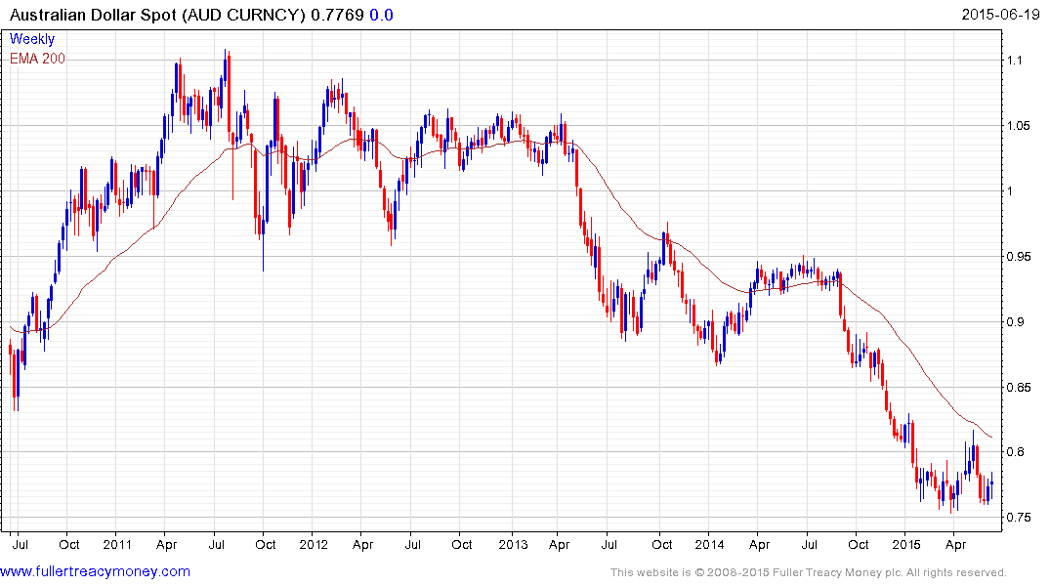Click the date '2015-06-19' in the header
1050x586 pixels.
[x=1000, y=15]
